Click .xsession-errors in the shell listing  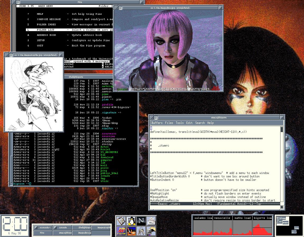113,139
